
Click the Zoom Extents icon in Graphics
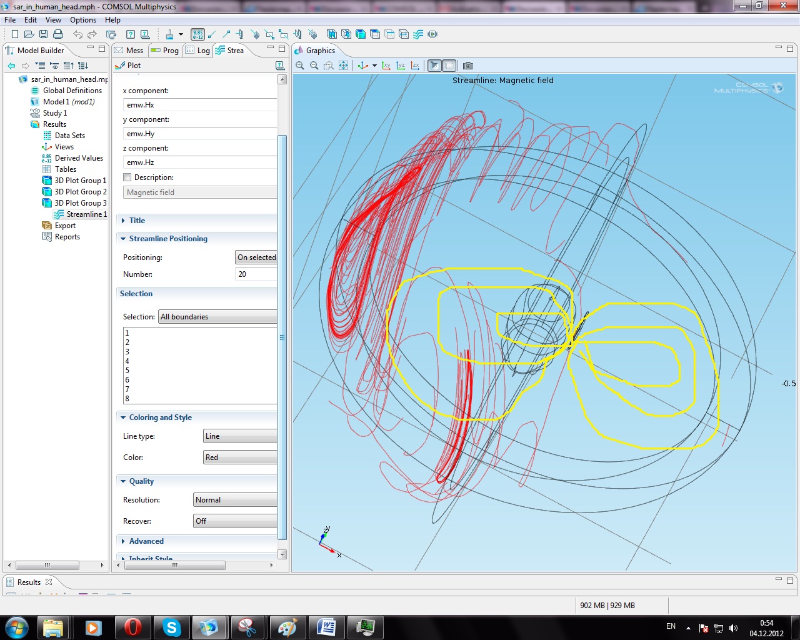click(343, 66)
